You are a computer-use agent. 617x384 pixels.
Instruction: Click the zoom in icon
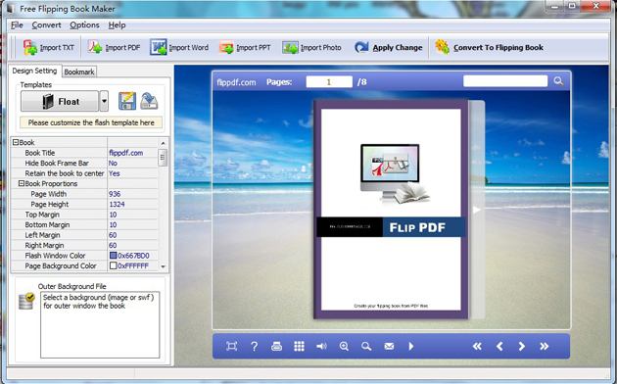[x=344, y=346]
